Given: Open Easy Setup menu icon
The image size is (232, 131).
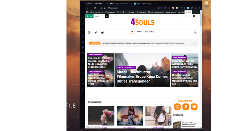Looking at the screenshot, I should pyautogui.click(x=200, y=8).
